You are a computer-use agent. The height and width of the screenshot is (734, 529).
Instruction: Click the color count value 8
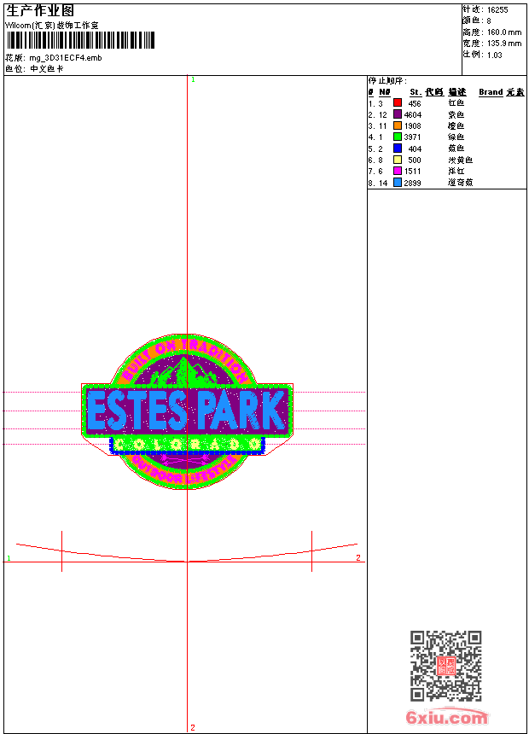coord(489,21)
